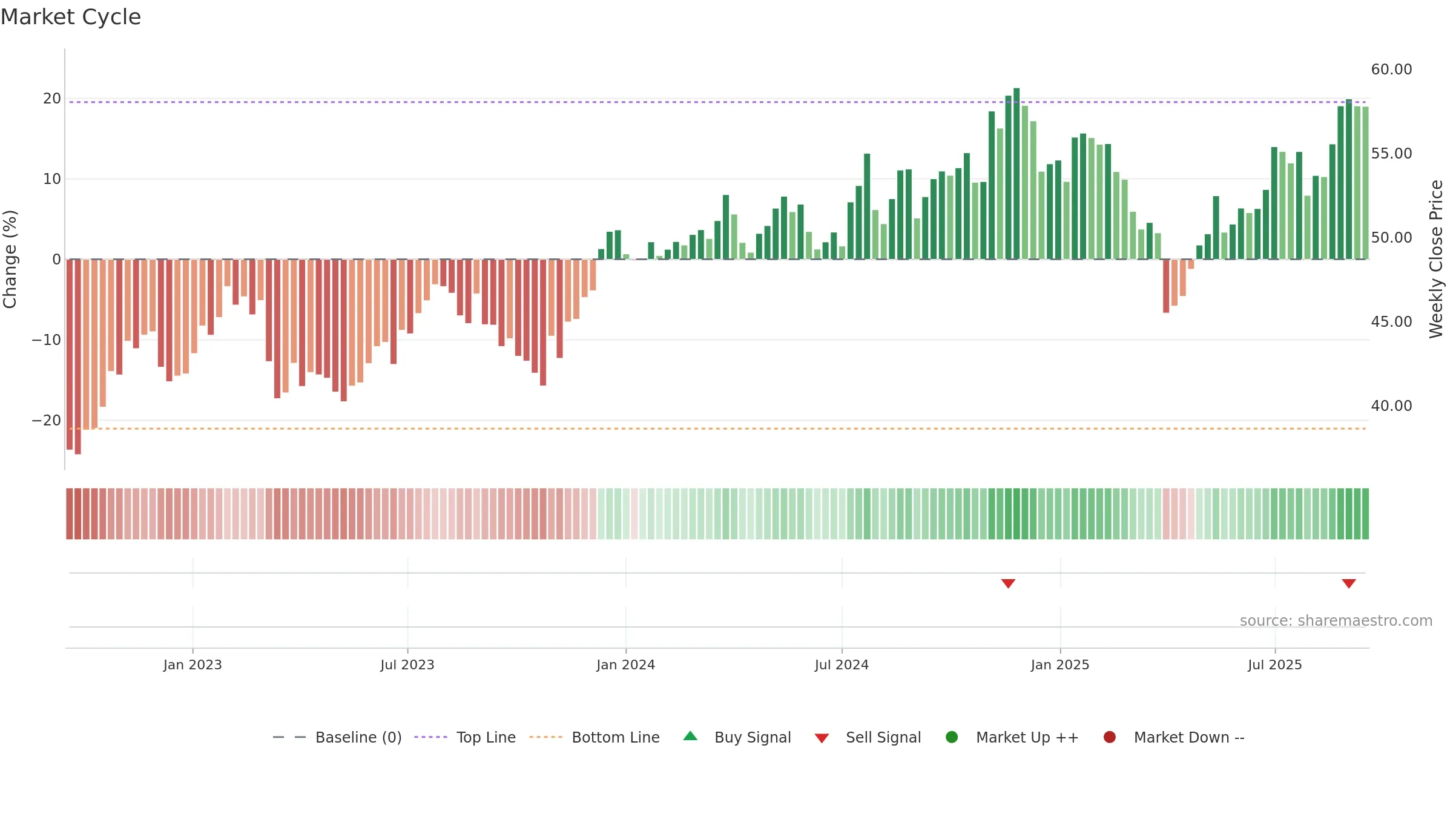
Task: Click the Jul 2024 x-axis label
Action: coord(842,665)
